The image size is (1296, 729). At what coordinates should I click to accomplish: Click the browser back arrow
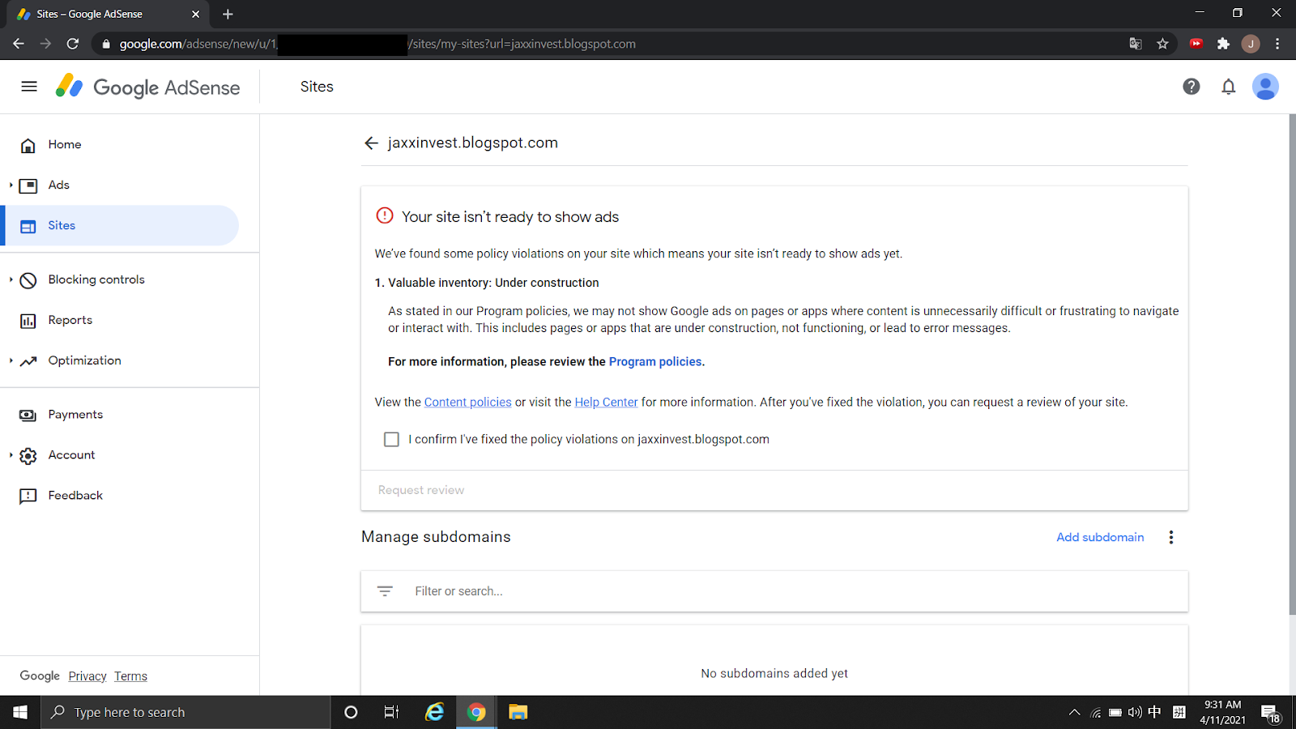point(19,44)
